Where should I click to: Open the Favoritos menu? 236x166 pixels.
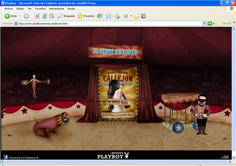click(x=40, y=9)
